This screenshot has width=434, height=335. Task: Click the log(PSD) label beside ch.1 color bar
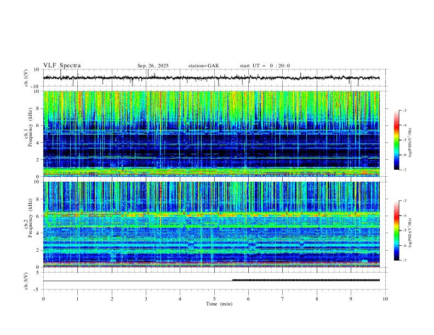pyautogui.click(x=410, y=143)
